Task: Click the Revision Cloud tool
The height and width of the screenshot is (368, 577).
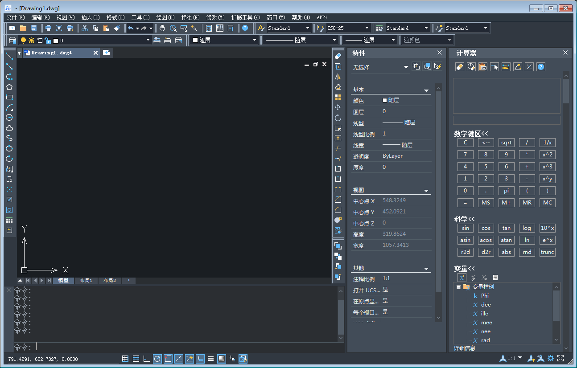Action: click(9, 128)
